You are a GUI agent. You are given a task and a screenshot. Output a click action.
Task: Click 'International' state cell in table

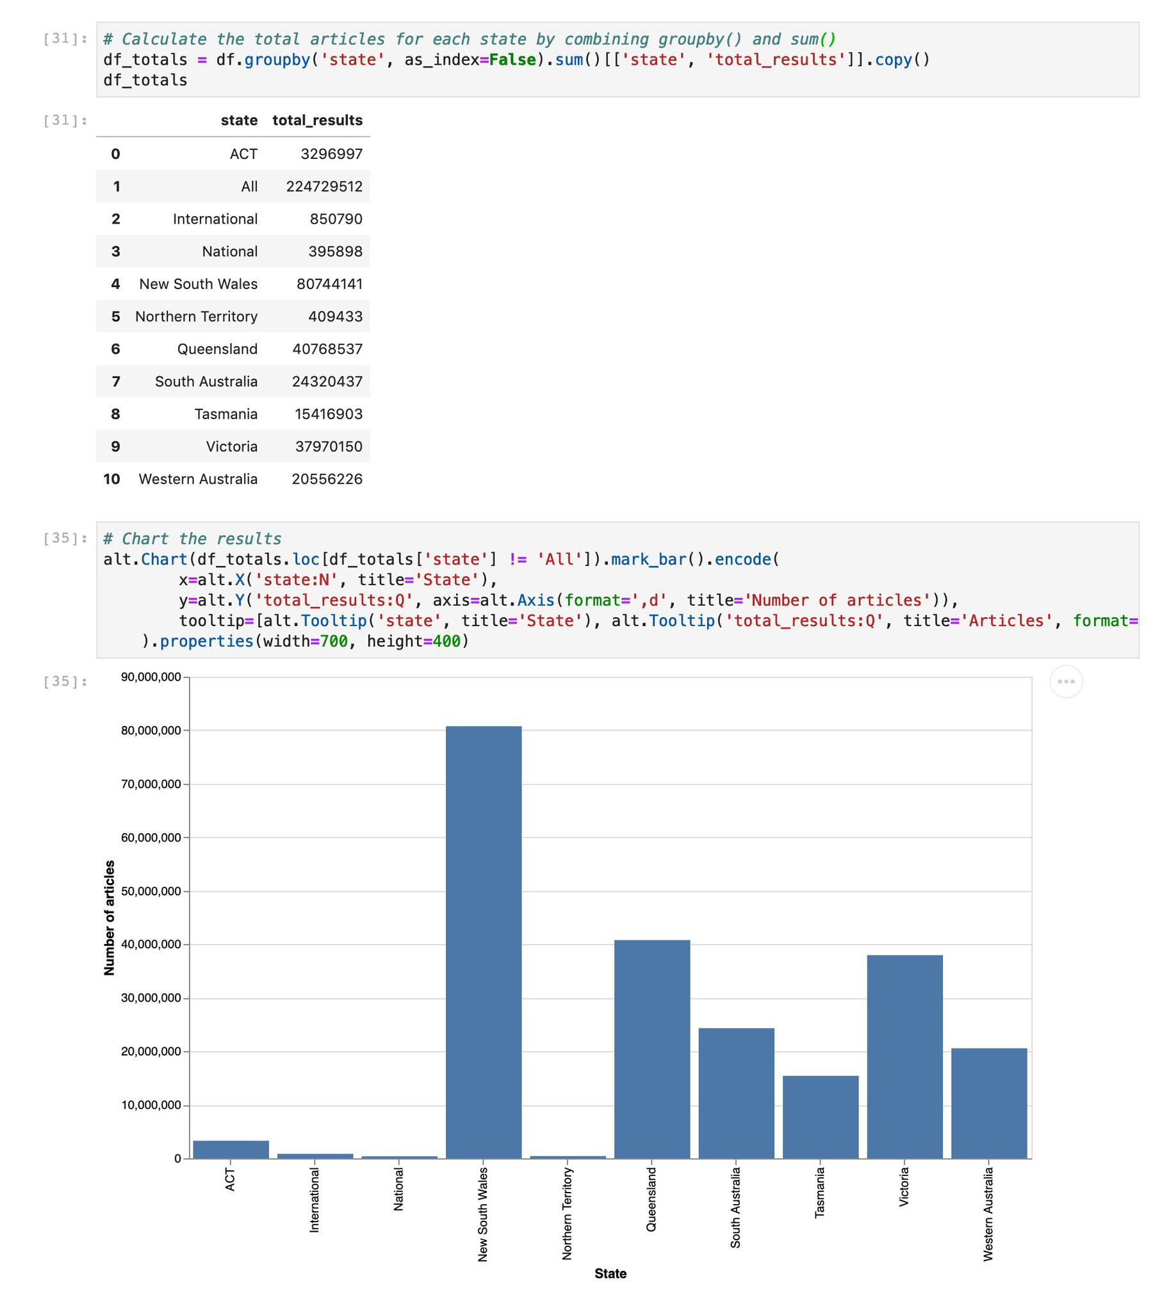(215, 219)
